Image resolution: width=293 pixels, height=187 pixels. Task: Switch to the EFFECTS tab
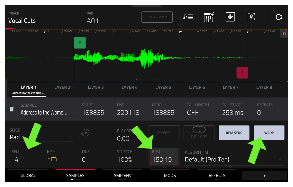point(217,176)
